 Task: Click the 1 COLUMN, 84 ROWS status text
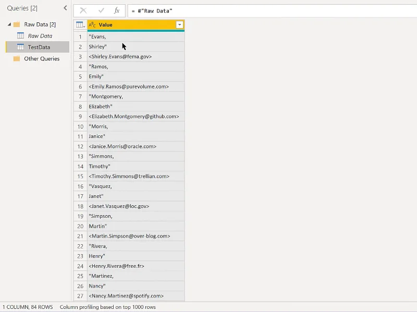tap(28, 307)
